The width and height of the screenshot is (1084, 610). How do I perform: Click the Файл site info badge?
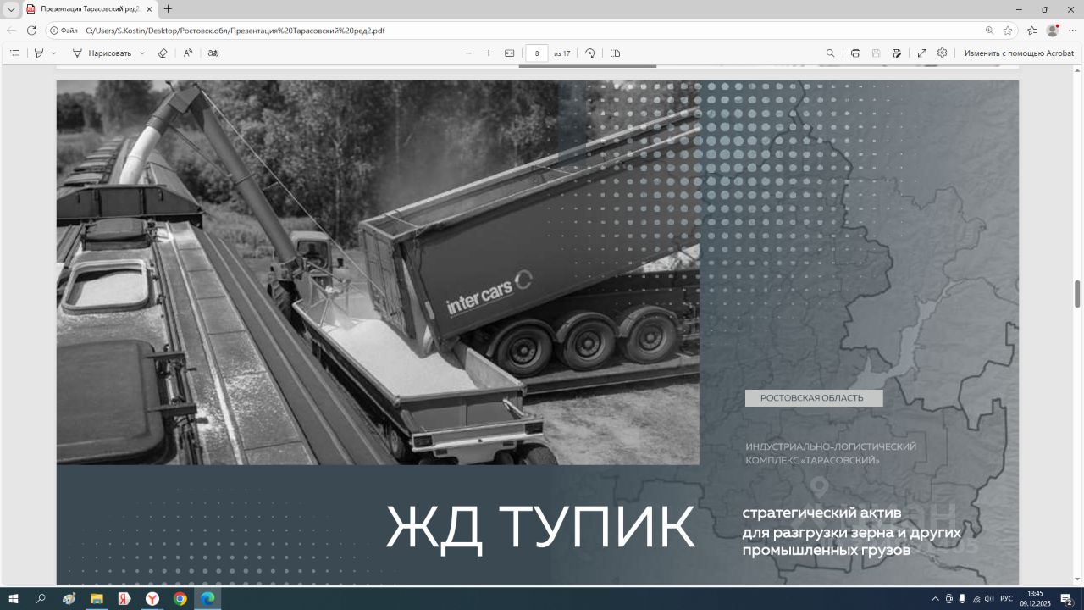[64, 30]
